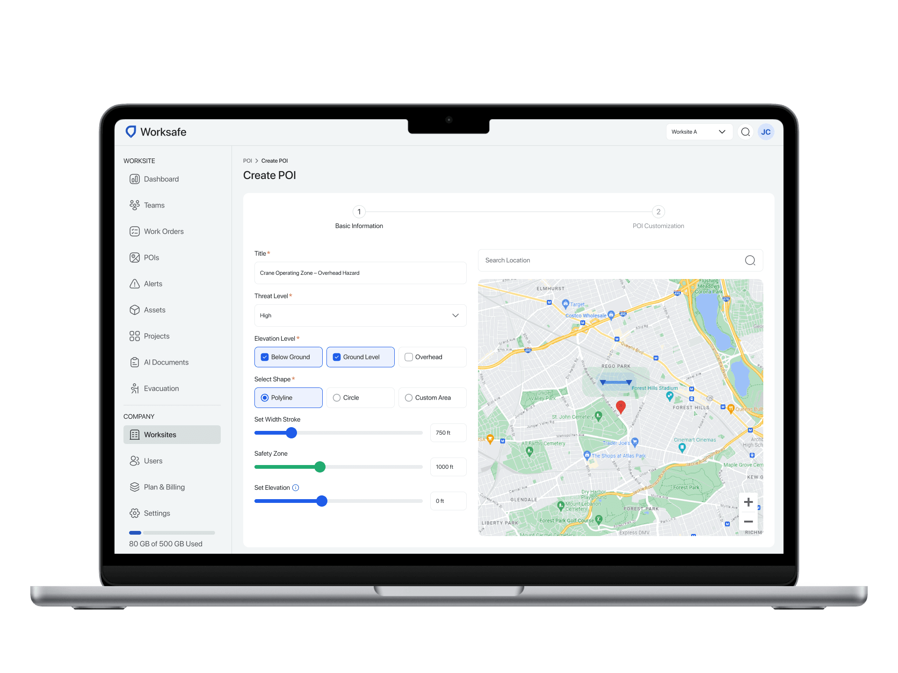Click the Title input field

pos(360,273)
